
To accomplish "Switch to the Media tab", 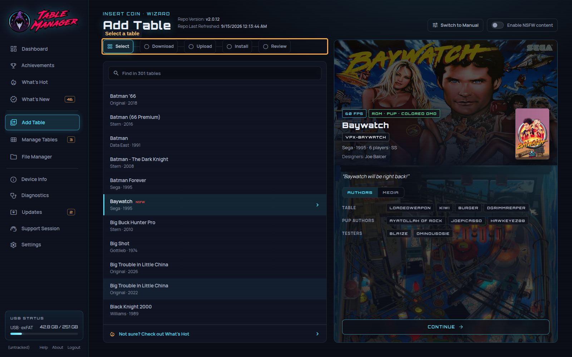I will (x=391, y=192).
